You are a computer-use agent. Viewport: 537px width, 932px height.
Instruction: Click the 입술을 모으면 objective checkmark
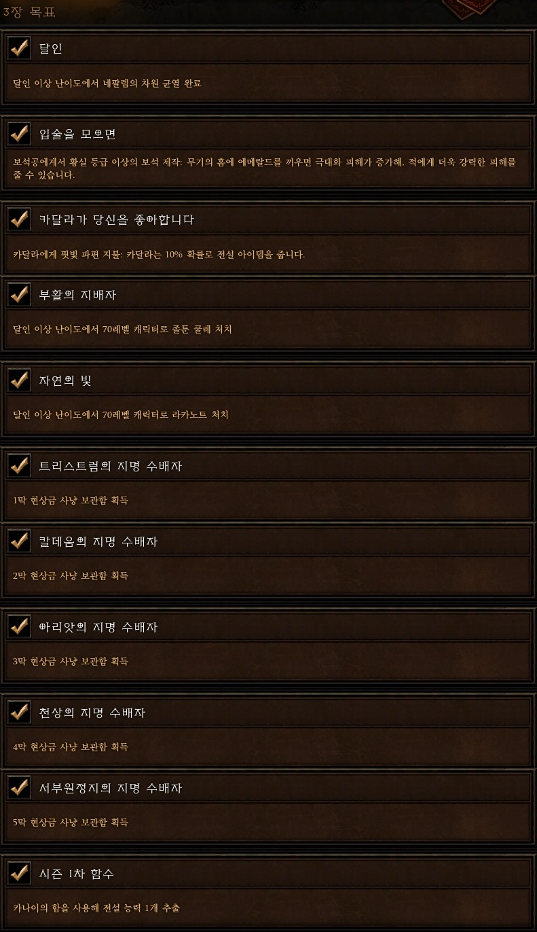pyautogui.click(x=19, y=134)
